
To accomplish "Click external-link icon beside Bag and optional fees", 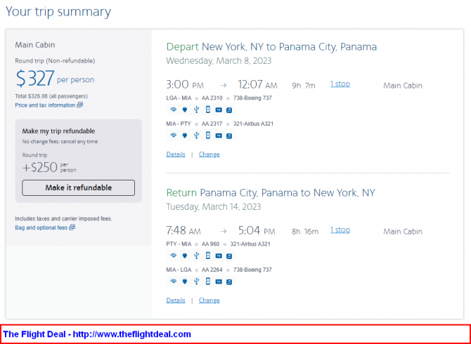I will coord(72,227).
